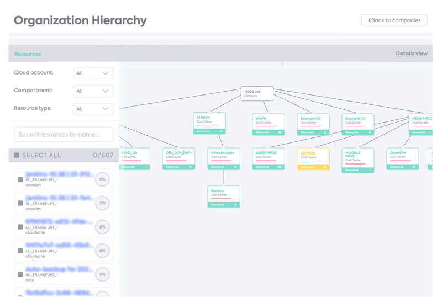Click EU_FRANKFURT_1 label of first resource
The width and height of the screenshot is (442, 297).
pos(42,180)
